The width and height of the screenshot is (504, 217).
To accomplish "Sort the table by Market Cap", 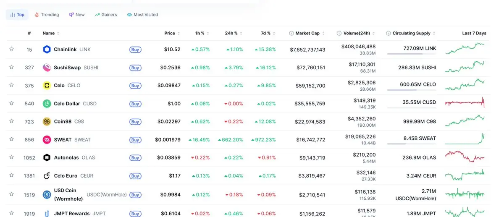I will [310, 33].
